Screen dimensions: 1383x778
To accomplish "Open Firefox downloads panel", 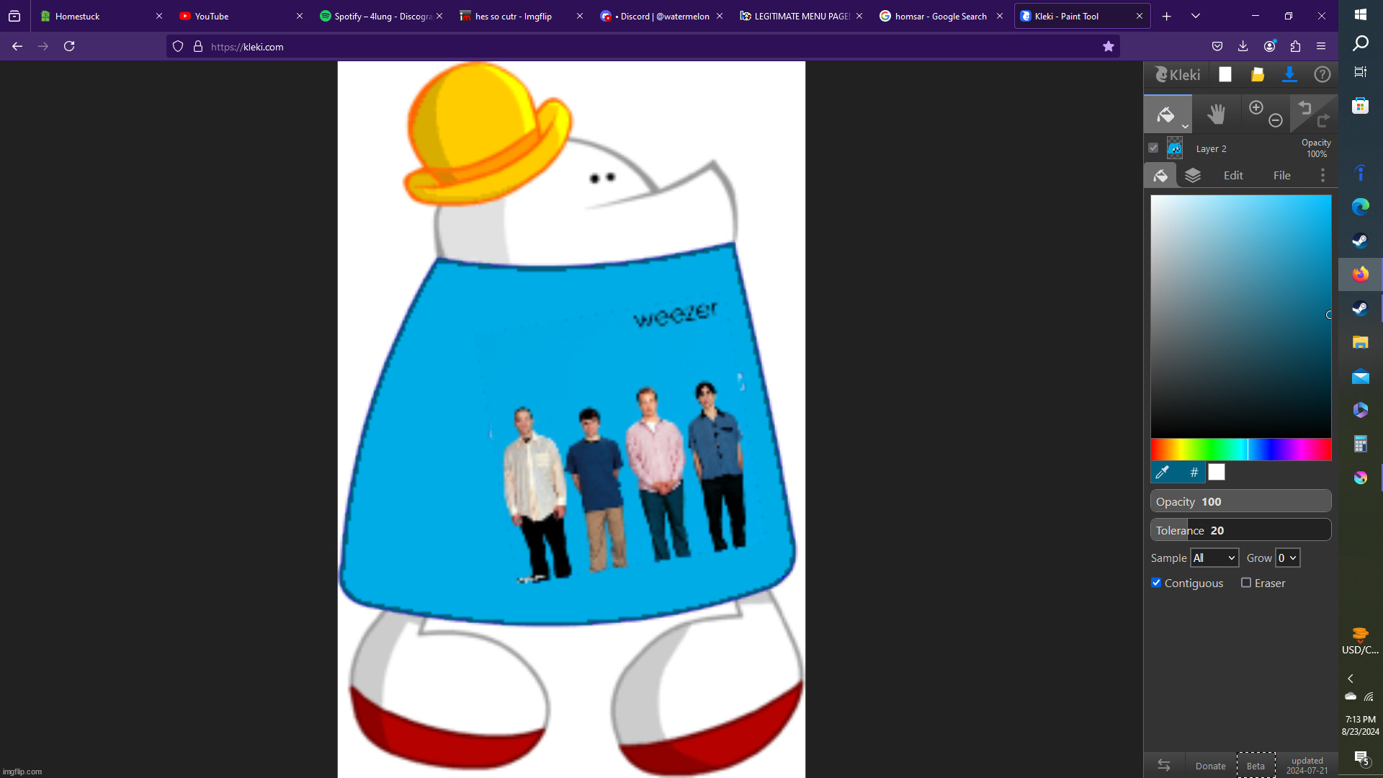I will pos(1243,46).
